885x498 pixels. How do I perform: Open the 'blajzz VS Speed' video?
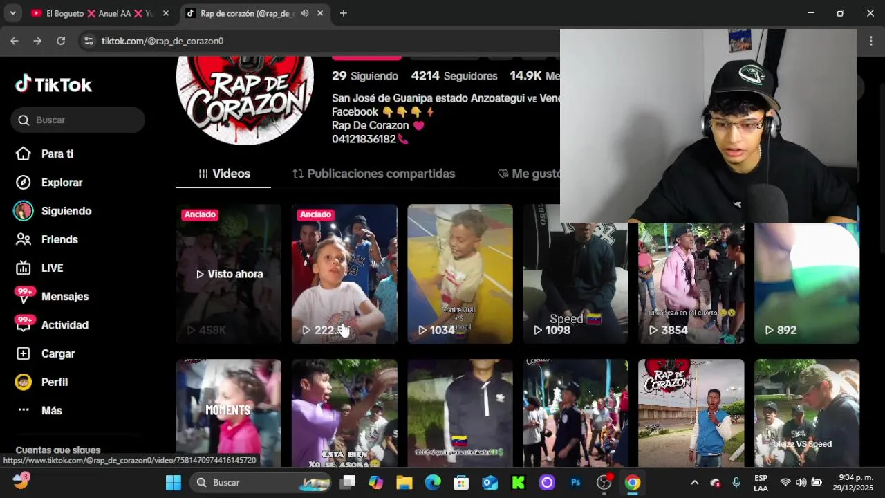tap(807, 413)
